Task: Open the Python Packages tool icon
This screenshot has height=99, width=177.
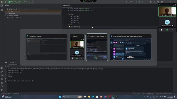Action: coord(2,75)
